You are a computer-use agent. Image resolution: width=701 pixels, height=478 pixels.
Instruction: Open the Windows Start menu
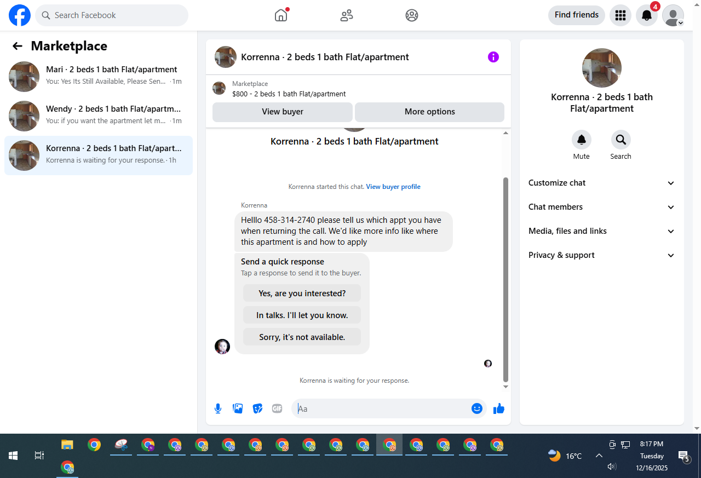pos(13,456)
